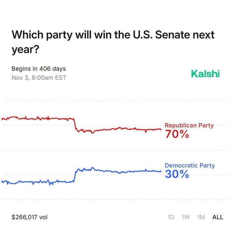Screen dimensions: 231x251
Task: Click the blue 30% value
Action: click(x=177, y=175)
